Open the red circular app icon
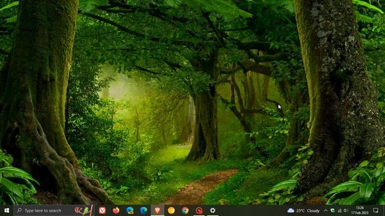 coord(199,211)
